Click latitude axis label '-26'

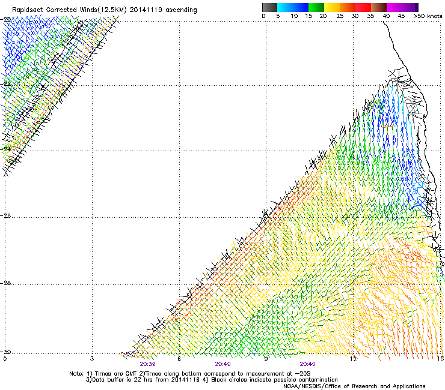(x=6, y=216)
